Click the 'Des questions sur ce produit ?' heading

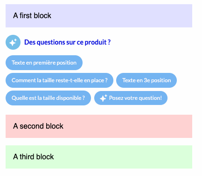pyautogui.click(x=67, y=42)
